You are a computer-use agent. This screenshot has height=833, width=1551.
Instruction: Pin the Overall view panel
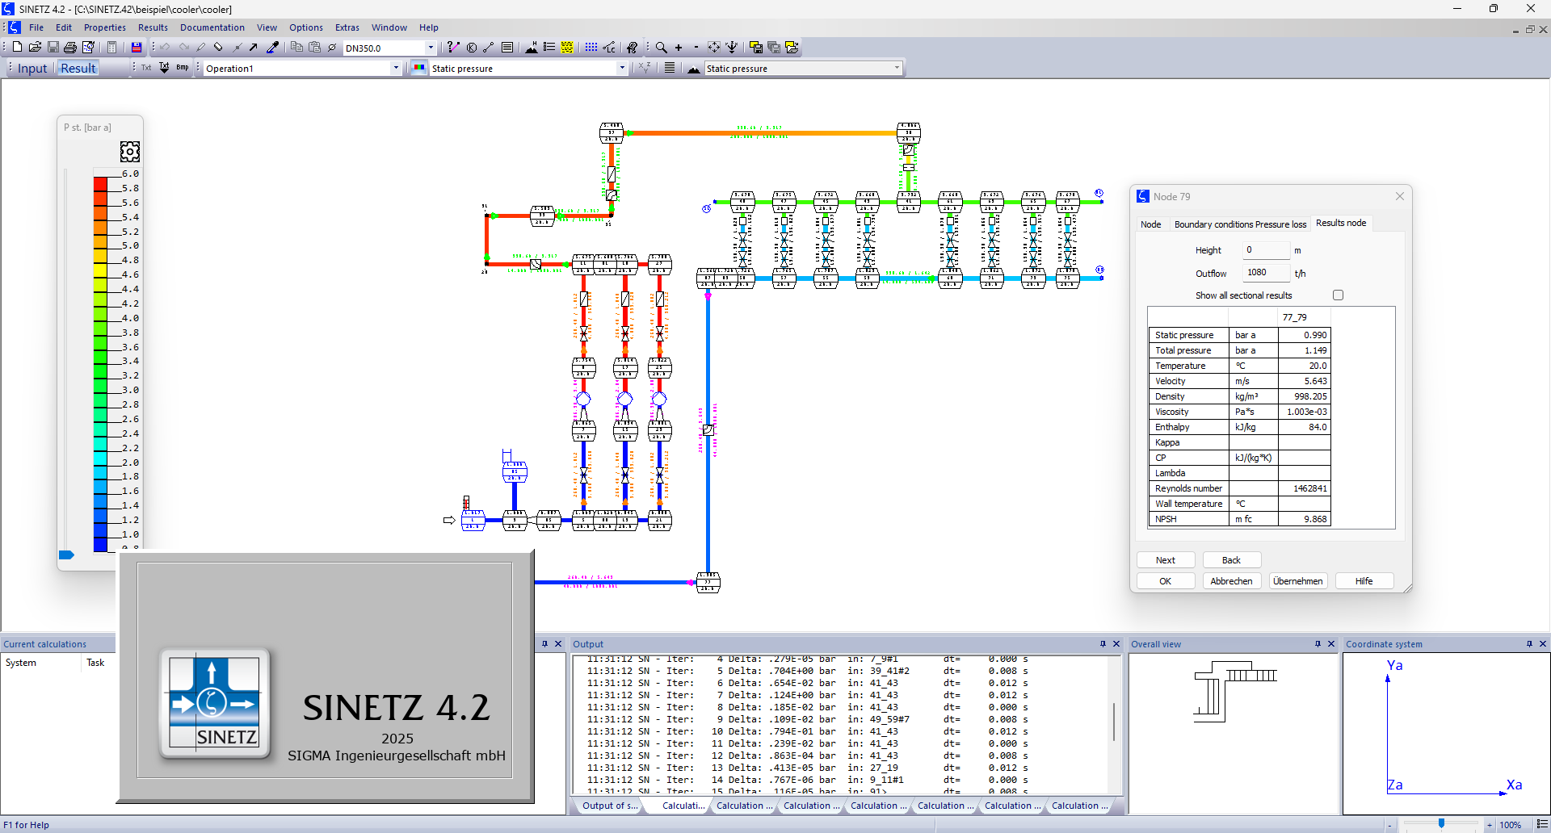(x=1318, y=644)
